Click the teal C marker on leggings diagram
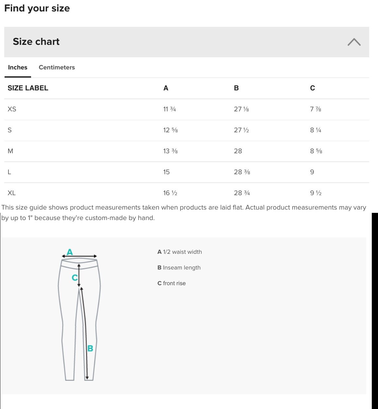 pyautogui.click(x=75, y=278)
